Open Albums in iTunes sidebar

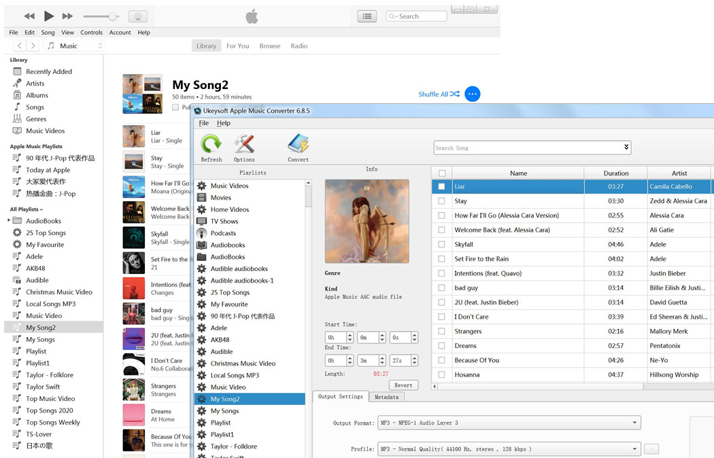[x=37, y=95]
